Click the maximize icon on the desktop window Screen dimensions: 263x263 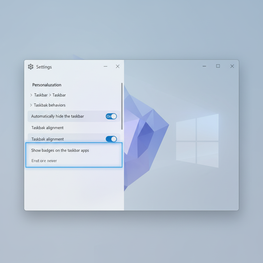218,66
